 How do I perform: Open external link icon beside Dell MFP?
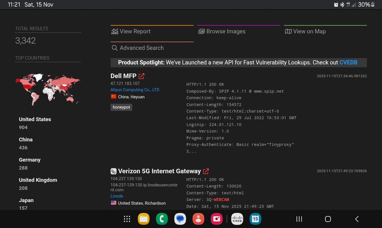click(141, 76)
